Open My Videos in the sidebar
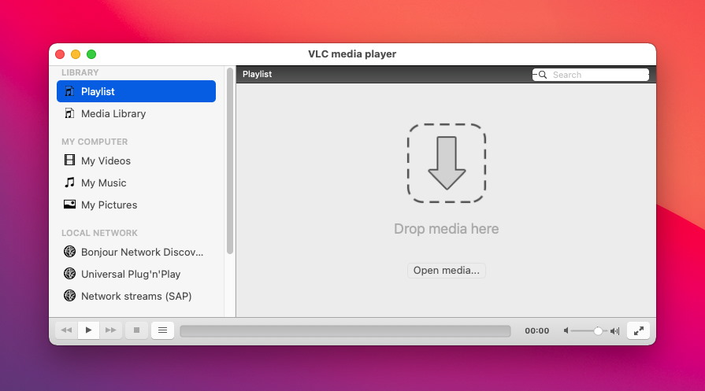The height and width of the screenshot is (391, 705). [x=136, y=160]
